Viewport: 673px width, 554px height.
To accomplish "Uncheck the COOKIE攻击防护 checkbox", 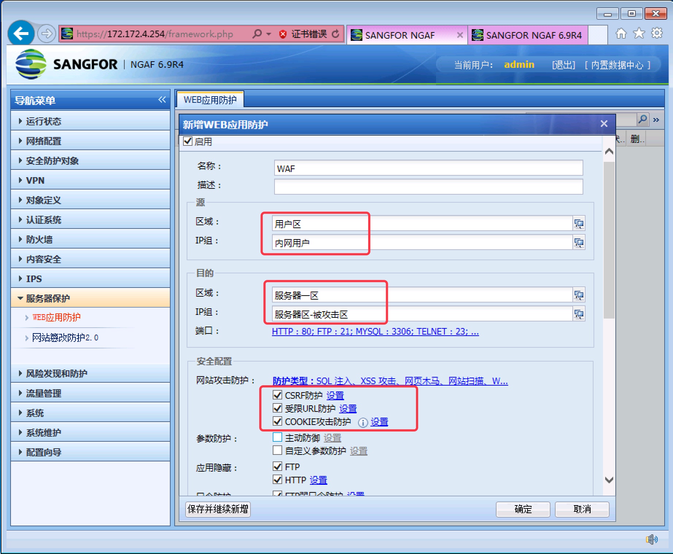I will click(277, 421).
